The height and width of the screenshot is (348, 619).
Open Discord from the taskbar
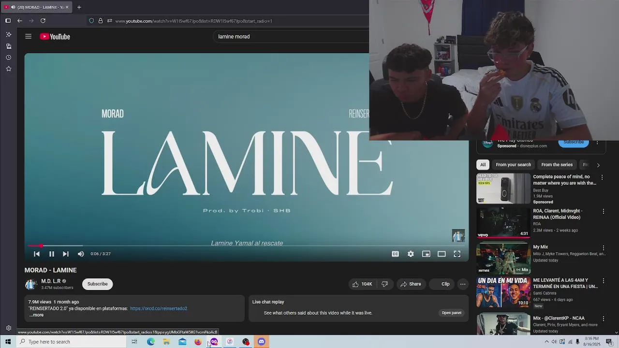tap(262, 342)
